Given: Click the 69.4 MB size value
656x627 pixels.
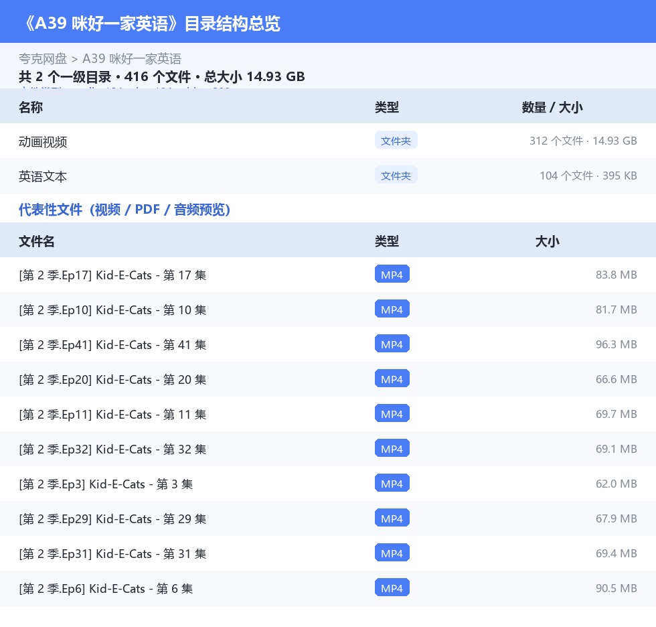Looking at the screenshot, I should [x=617, y=553].
